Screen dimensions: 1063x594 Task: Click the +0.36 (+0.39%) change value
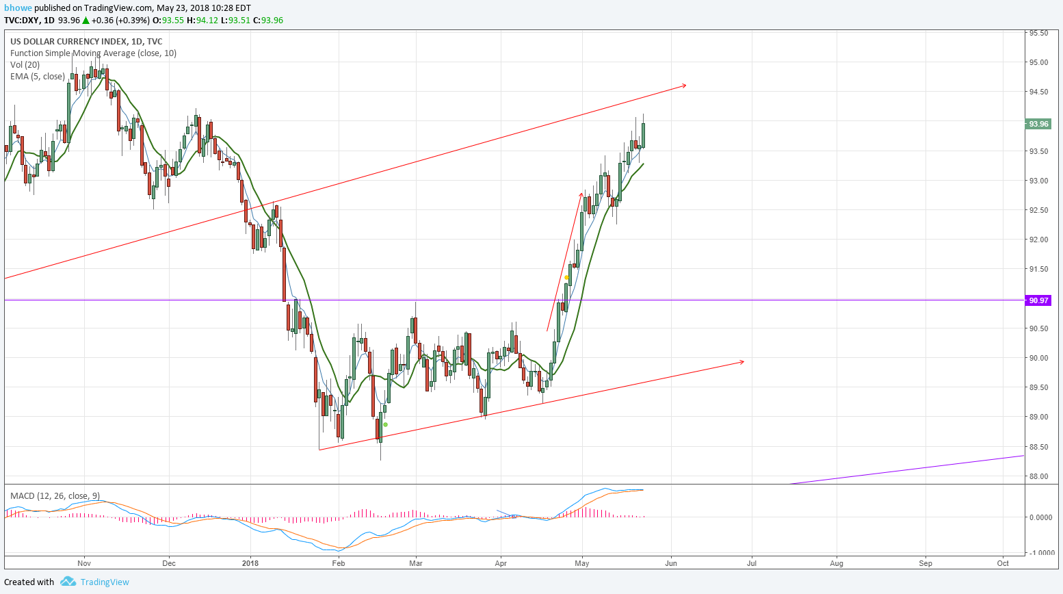point(120,21)
